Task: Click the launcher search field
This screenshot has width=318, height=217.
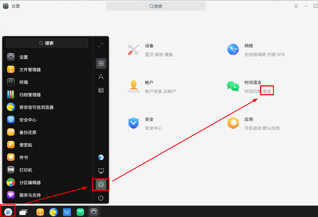Action: coord(46,43)
